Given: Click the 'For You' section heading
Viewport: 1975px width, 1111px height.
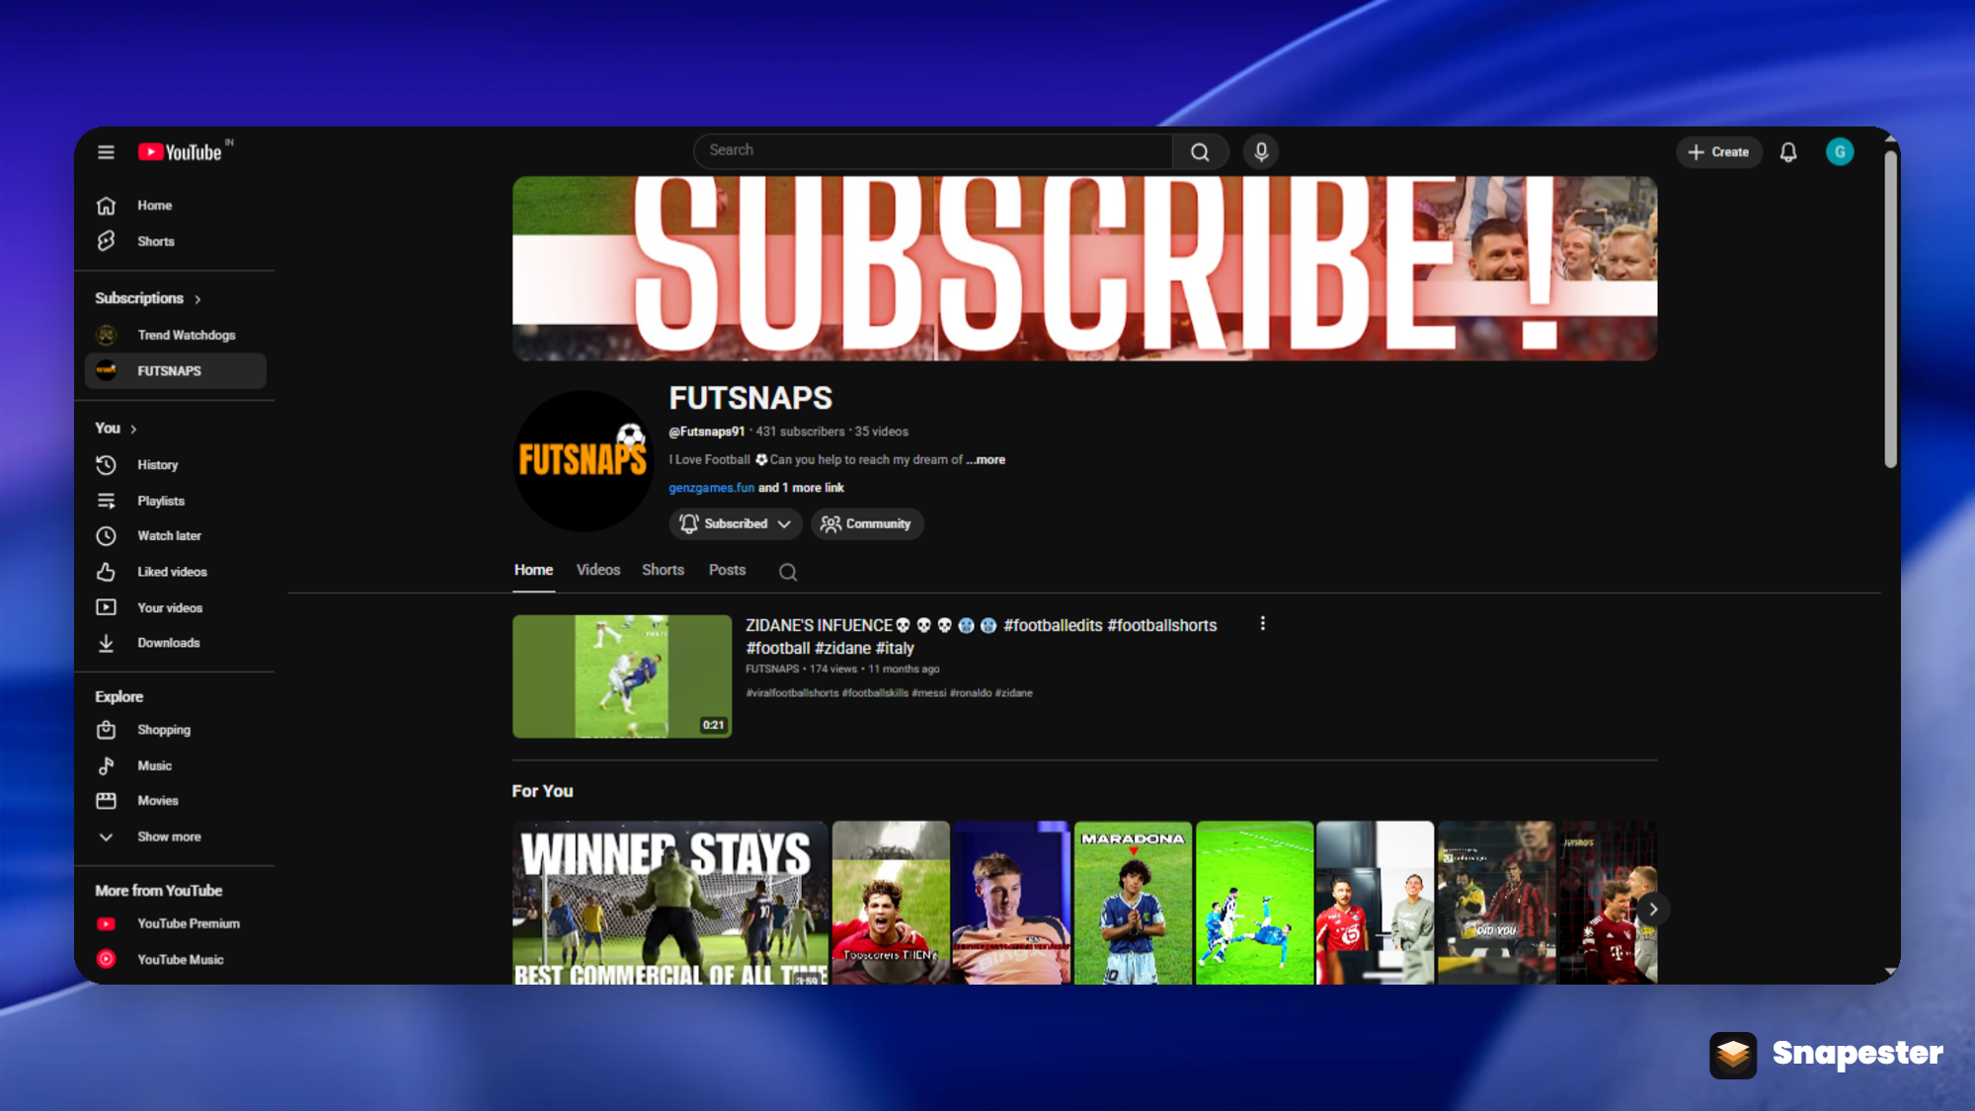Looking at the screenshot, I should coord(542,791).
